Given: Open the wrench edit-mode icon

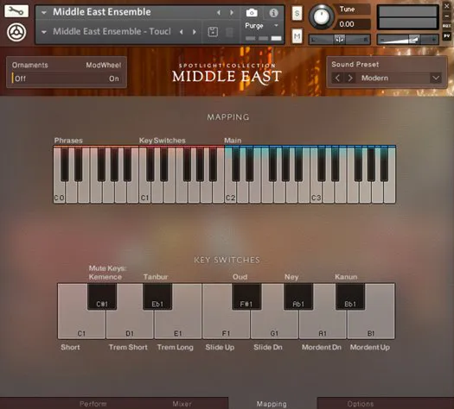Looking at the screenshot, I should 16,11.
